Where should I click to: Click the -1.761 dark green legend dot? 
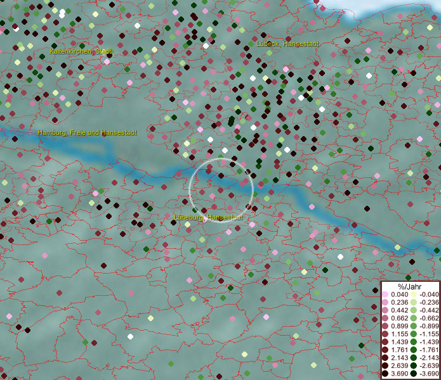pos(414,350)
